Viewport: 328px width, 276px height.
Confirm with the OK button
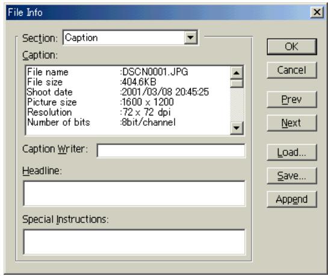point(292,46)
